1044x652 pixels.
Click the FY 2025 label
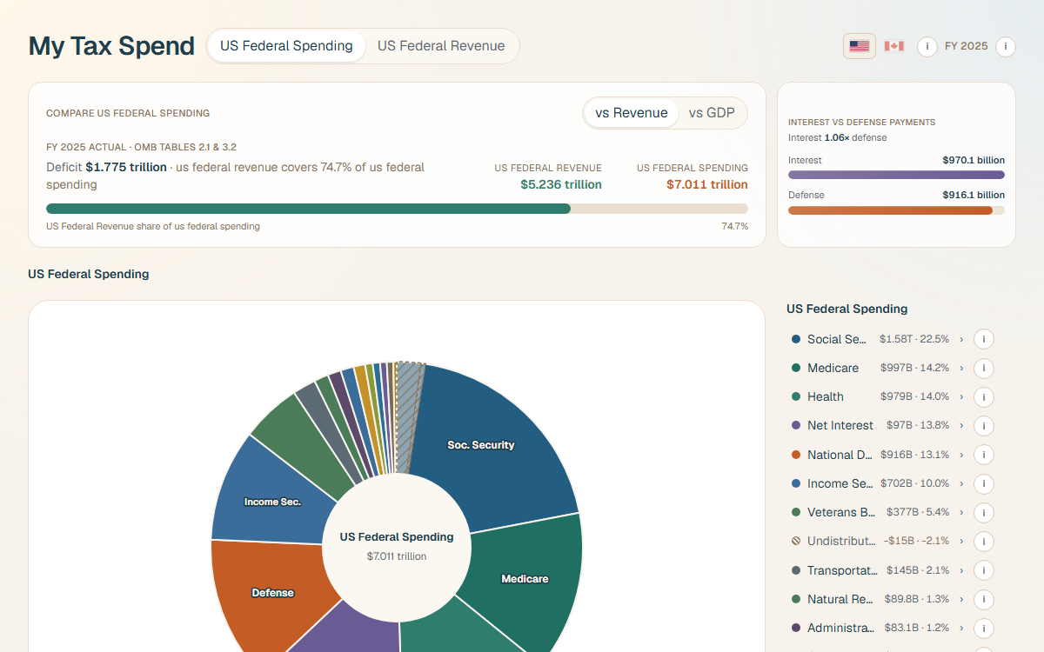pyautogui.click(x=967, y=46)
